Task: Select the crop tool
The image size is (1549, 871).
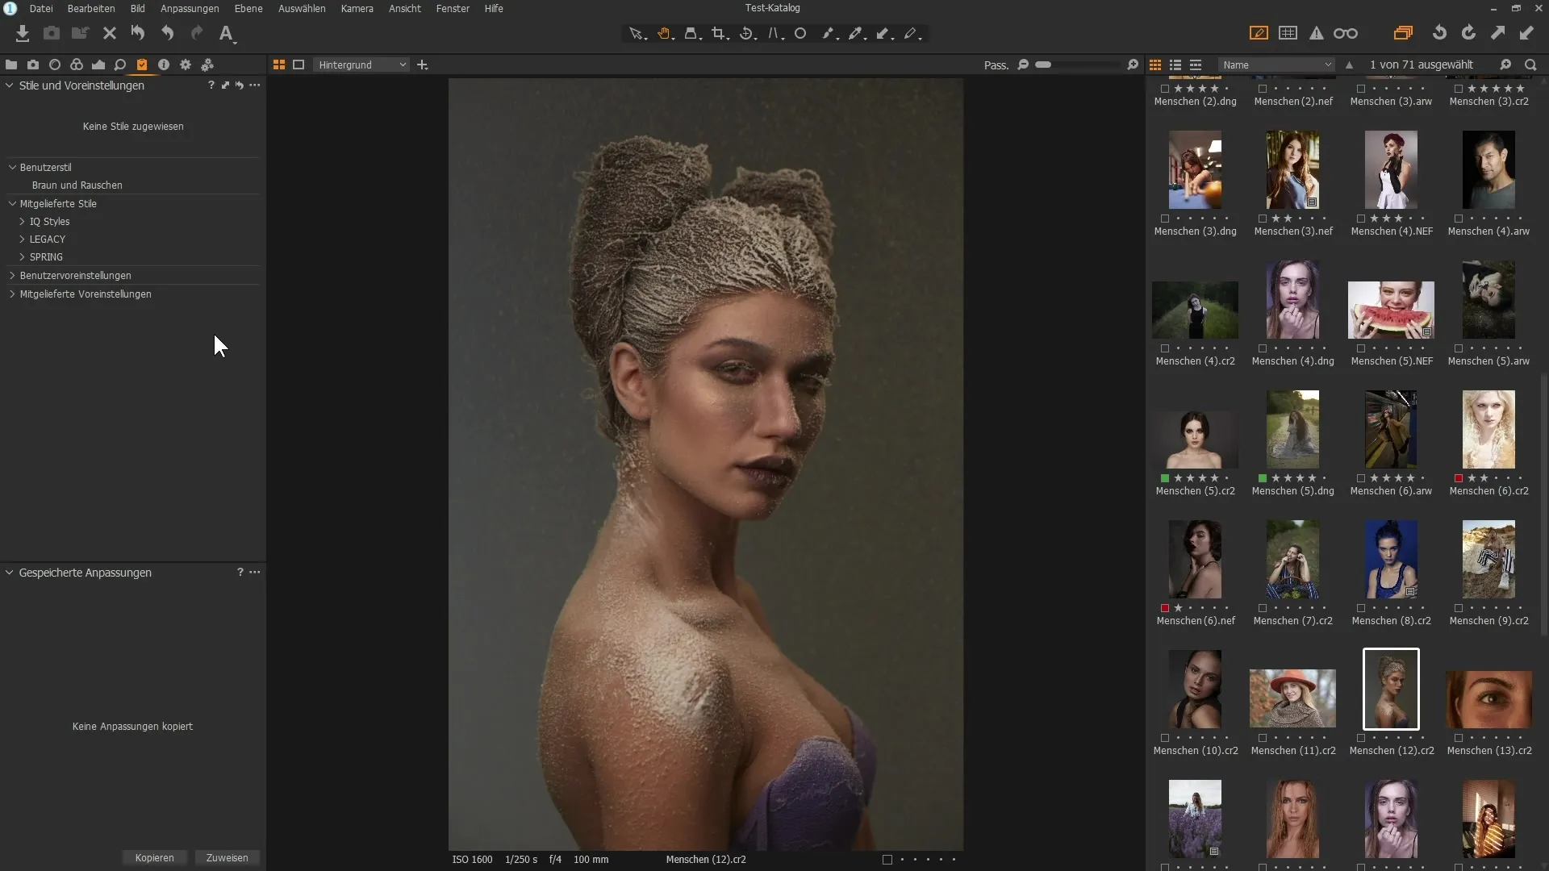Action: point(720,34)
